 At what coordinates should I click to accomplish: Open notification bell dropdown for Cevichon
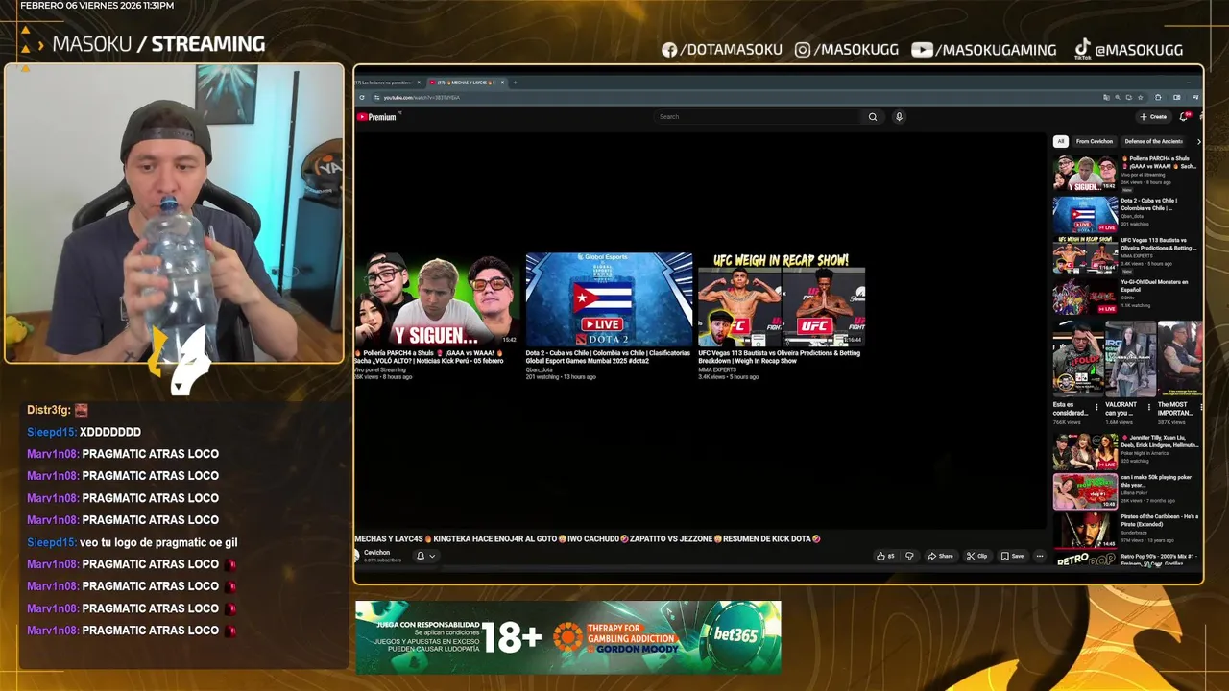(425, 556)
